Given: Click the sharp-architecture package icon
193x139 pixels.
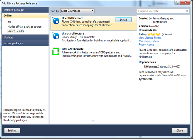Looking at the screenshot, I should 56,36.
